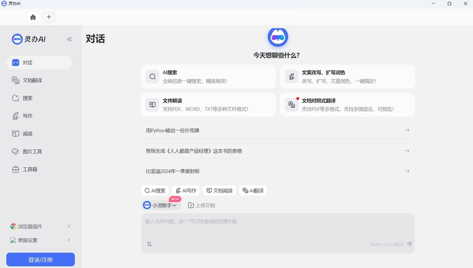Select suggestion 用Python输出一份扑克牌
This screenshot has width=473, height=268.
[278, 130]
